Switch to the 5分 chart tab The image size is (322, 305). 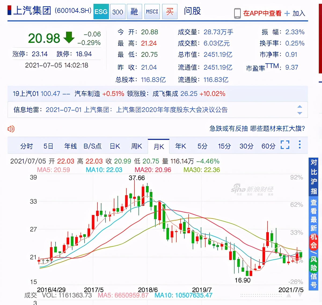coord(203,146)
